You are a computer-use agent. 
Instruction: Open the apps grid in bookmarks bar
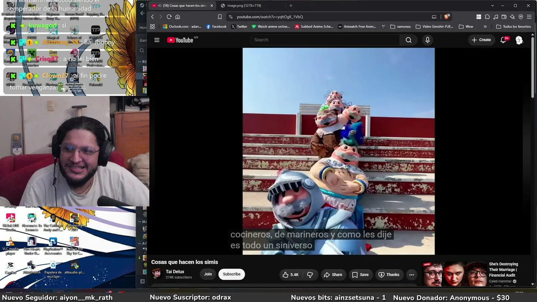[152, 26]
